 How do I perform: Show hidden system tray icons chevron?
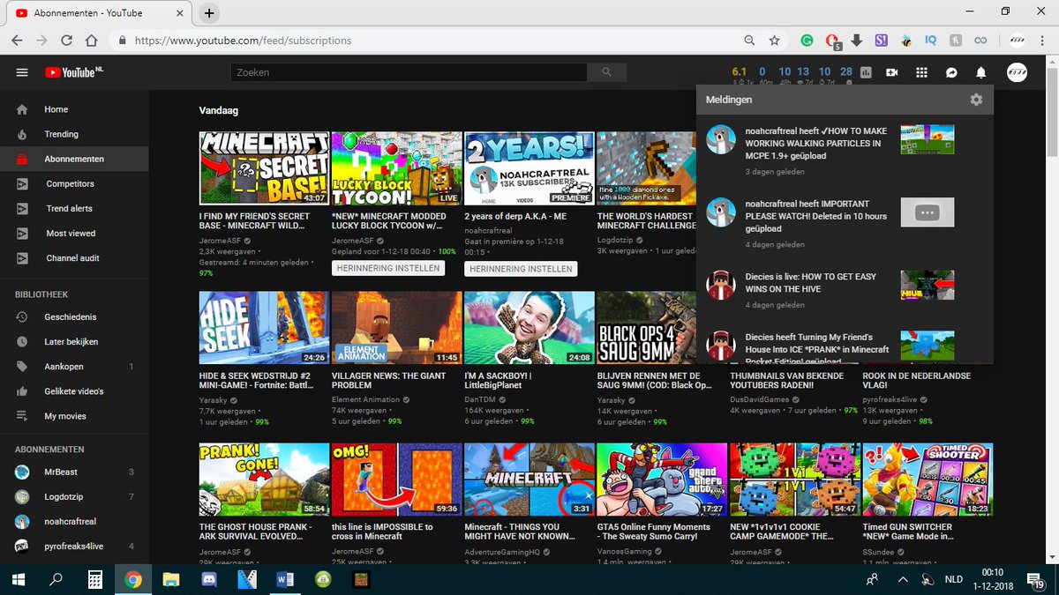[x=902, y=579]
